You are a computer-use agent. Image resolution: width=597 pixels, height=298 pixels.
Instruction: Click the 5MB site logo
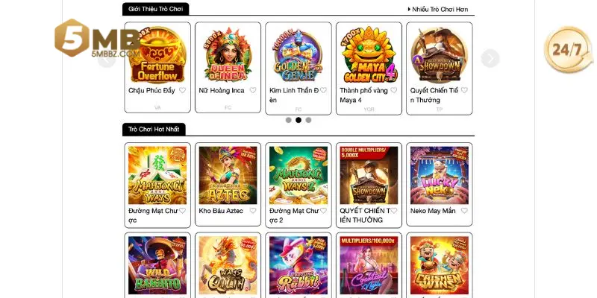point(97,39)
